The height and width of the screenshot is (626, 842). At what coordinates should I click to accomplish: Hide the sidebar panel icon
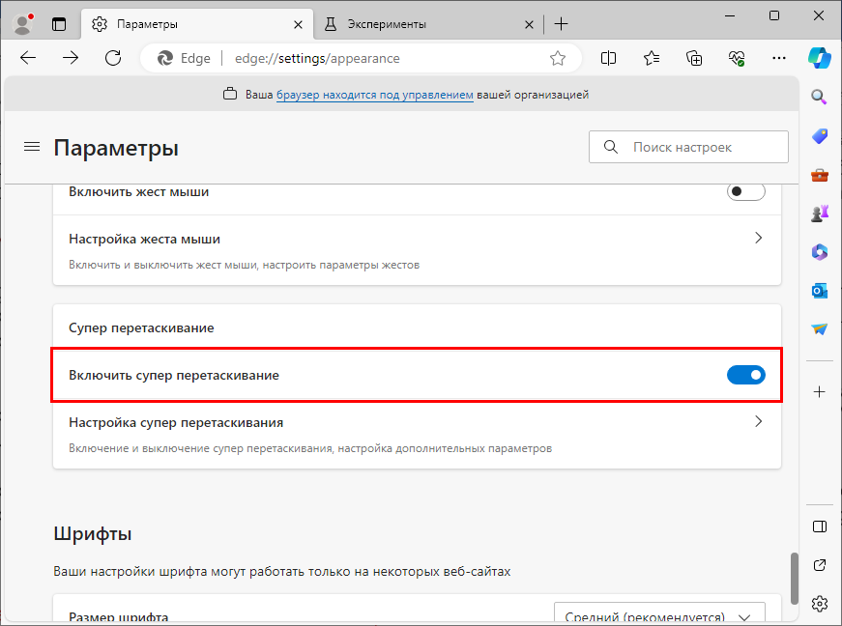click(820, 526)
